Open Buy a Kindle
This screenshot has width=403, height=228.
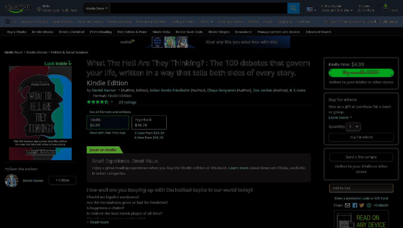[x=17, y=32]
